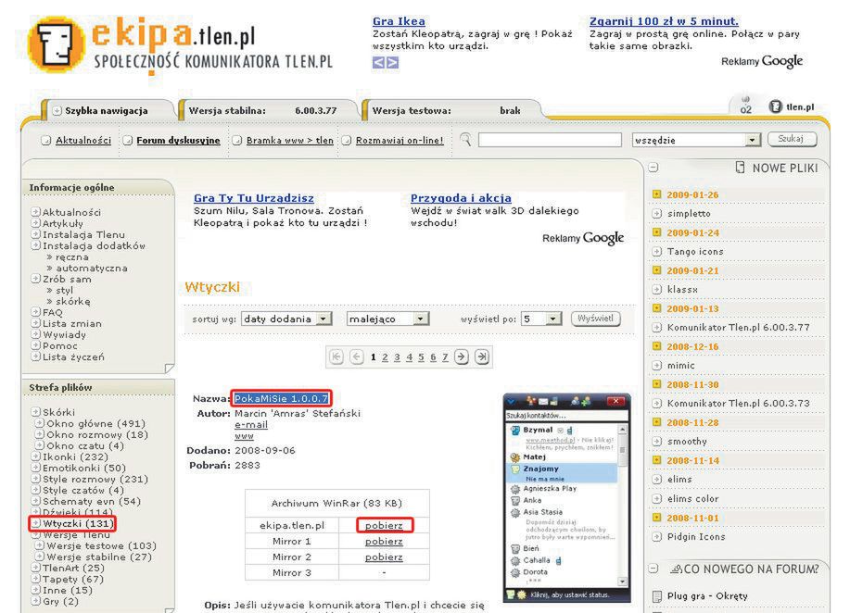Open the 'wyświetl po' count dropdown
The image size is (850, 613).
pos(541,319)
